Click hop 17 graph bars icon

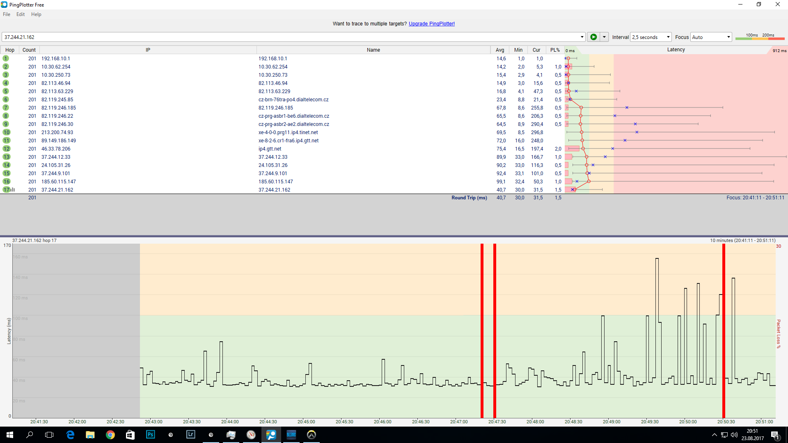(x=13, y=190)
